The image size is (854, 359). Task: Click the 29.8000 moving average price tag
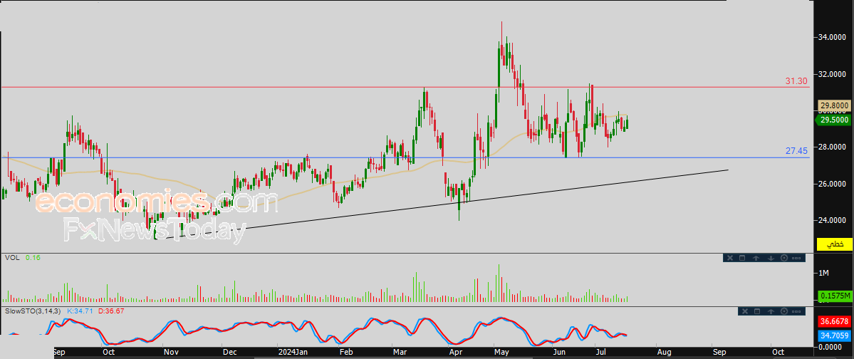coord(834,105)
